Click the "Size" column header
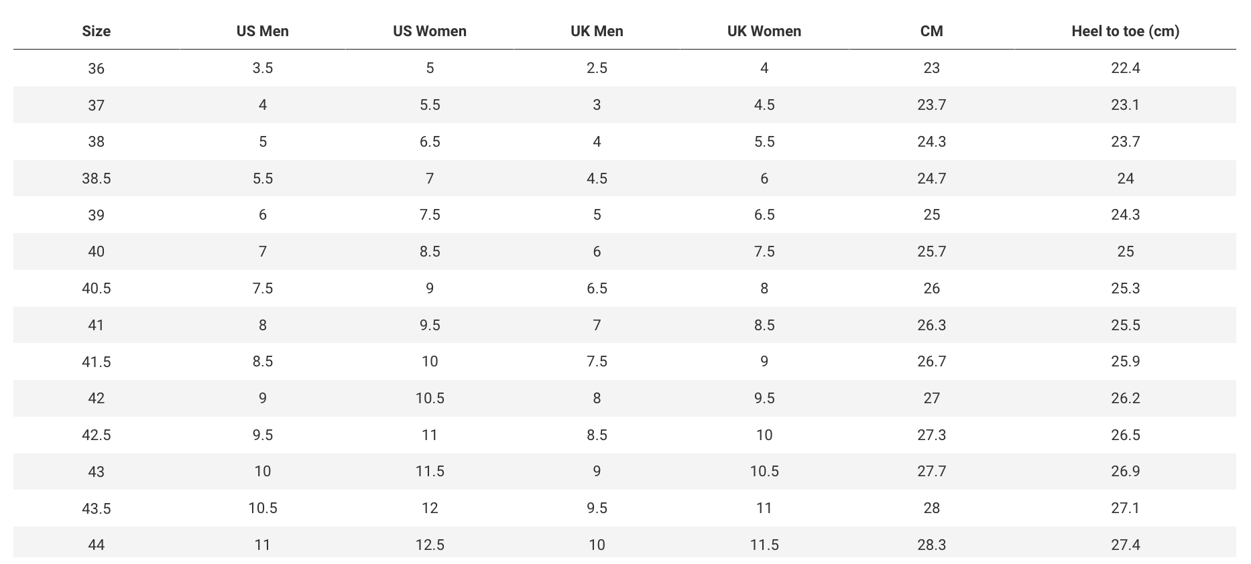Viewport: 1251px width, 564px height. 96,31
